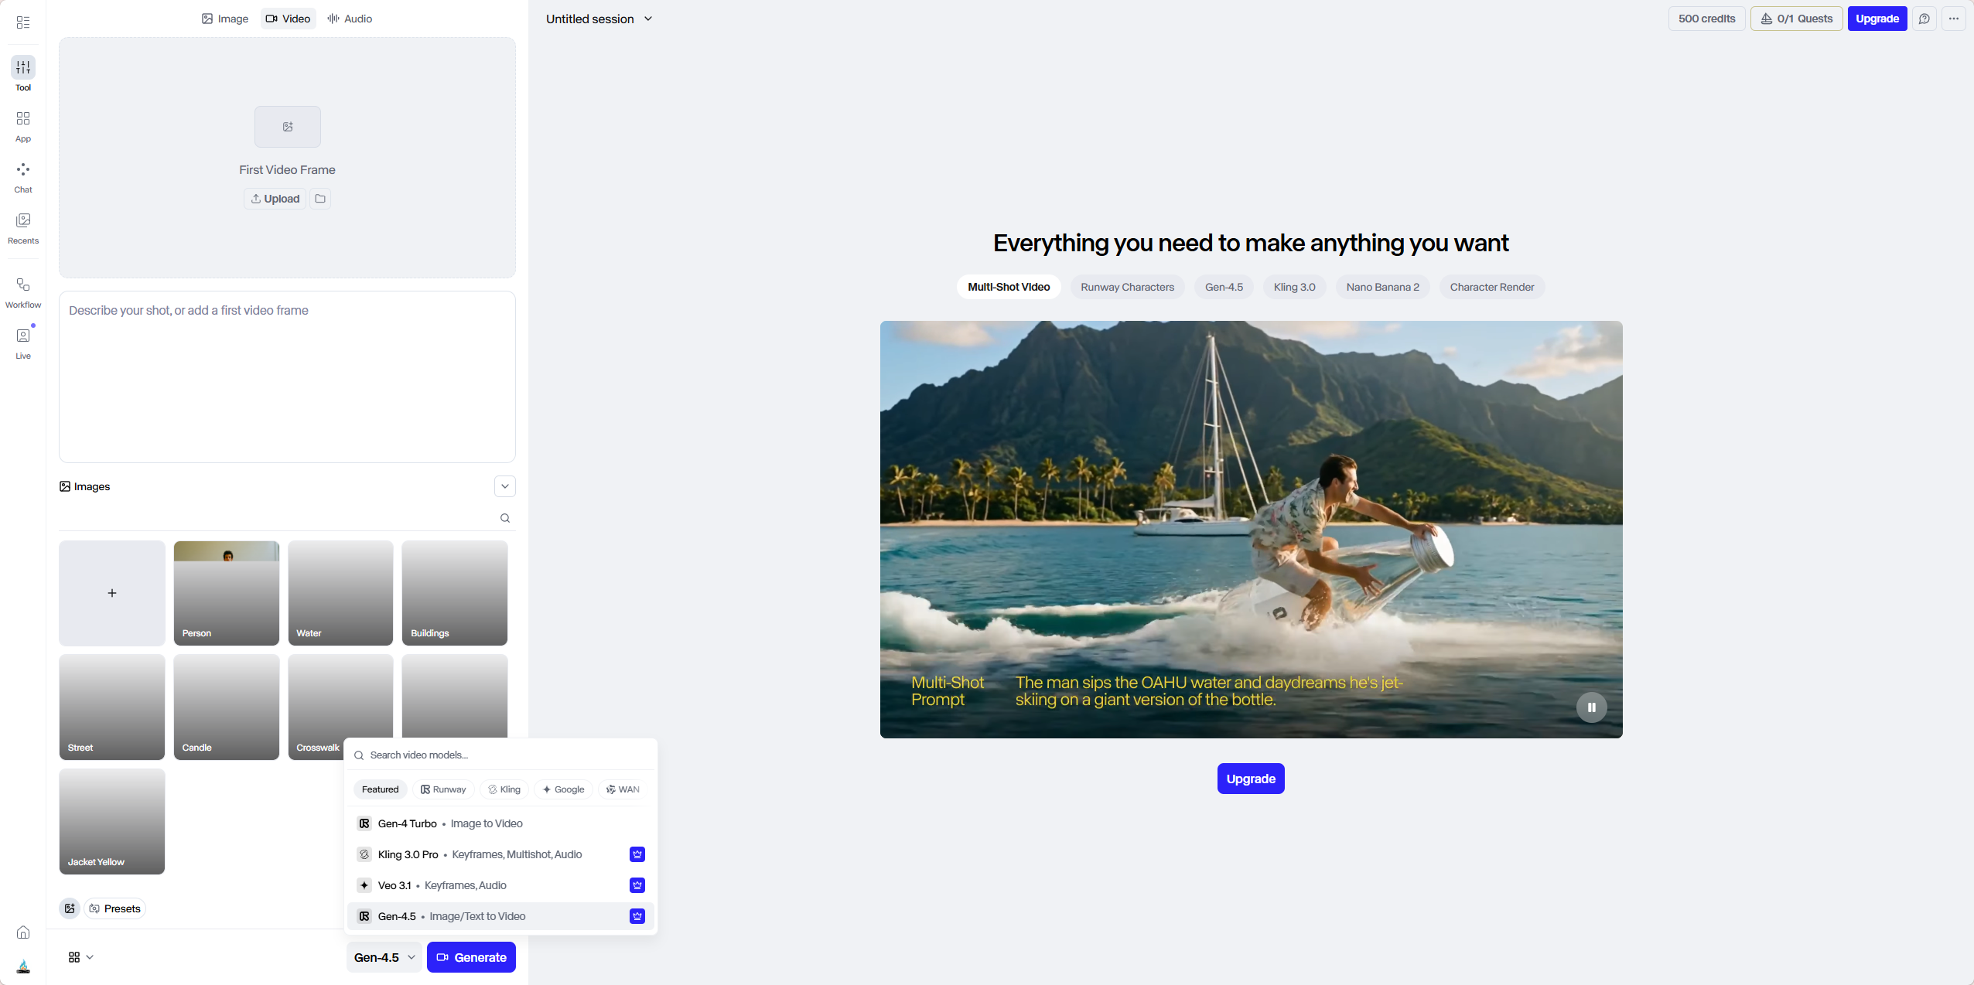1974x985 pixels.
Task: Select the Featured model filter chip
Action: (x=380, y=789)
